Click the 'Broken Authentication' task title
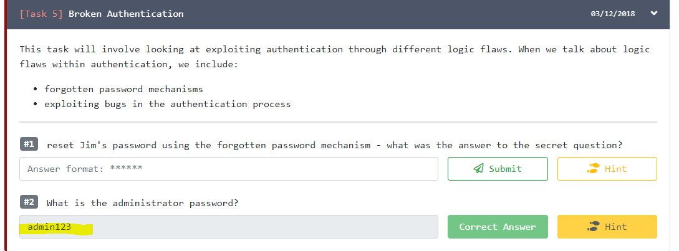 pos(126,14)
